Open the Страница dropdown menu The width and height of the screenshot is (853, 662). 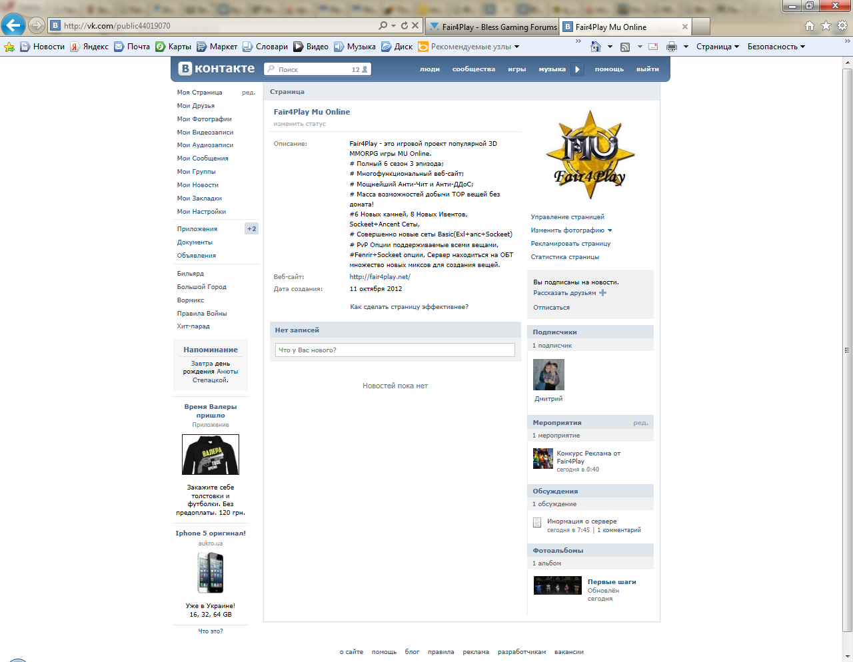pyautogui.click(x=717, y=47)
